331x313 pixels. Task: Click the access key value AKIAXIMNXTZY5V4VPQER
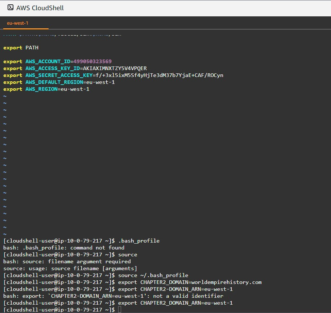[x=115, y=68]
